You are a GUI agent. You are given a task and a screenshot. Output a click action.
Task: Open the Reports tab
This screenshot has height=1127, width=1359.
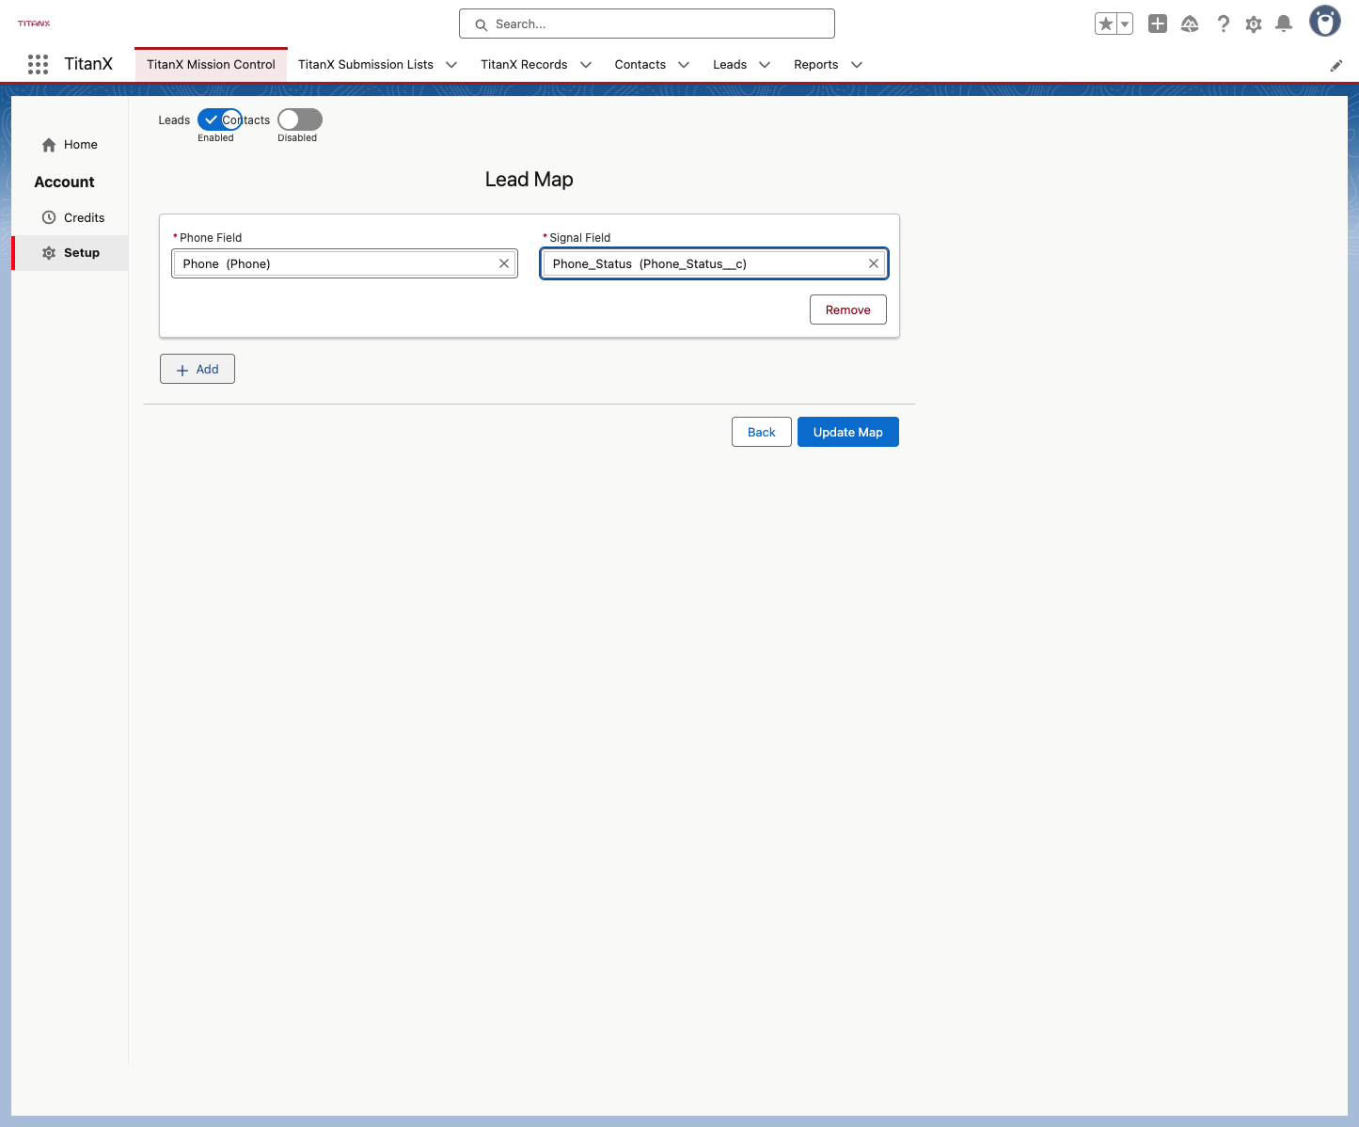815,65
